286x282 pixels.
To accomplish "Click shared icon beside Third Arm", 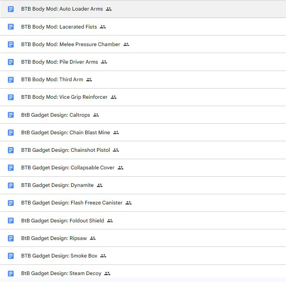I will click(89, 80).
